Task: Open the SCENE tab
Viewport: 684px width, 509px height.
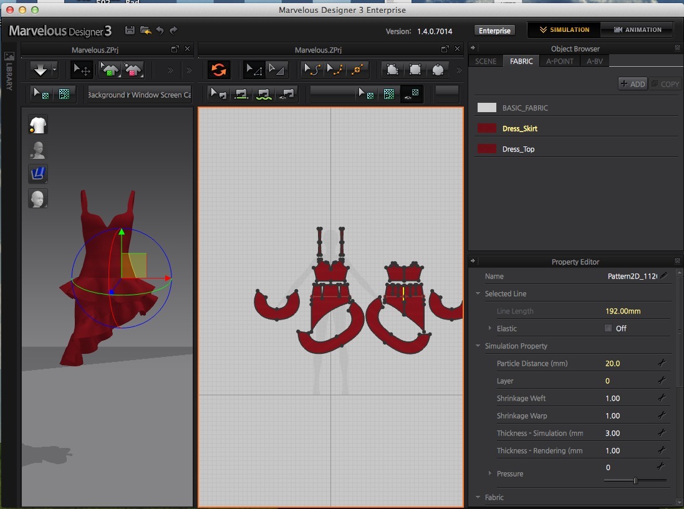Action: (486, 61)
